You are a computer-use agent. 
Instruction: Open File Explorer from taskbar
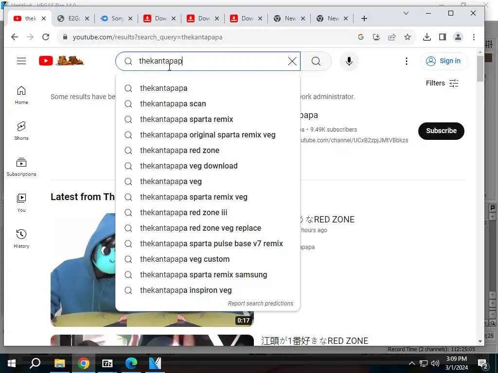(59, 363)
